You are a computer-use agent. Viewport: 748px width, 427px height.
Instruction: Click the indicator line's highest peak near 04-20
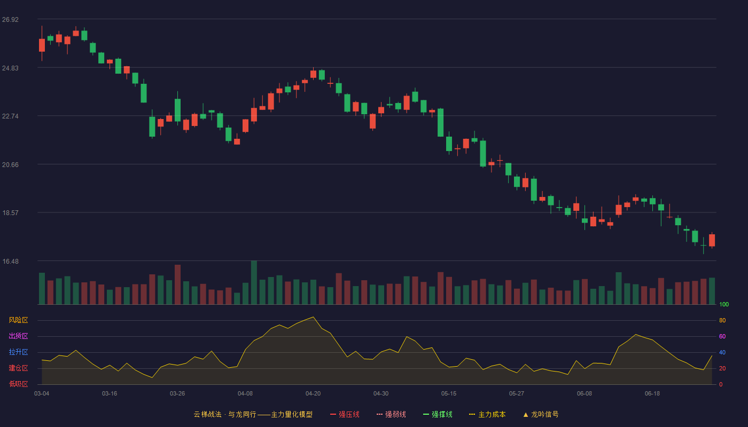pos(313,317)
